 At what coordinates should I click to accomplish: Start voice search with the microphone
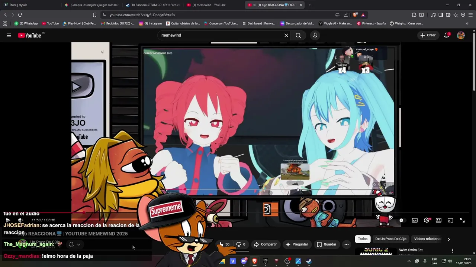pos(315,35)
